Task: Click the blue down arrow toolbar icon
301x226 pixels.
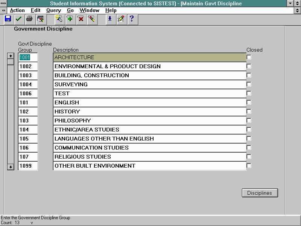Action: (x=109, y=19)
